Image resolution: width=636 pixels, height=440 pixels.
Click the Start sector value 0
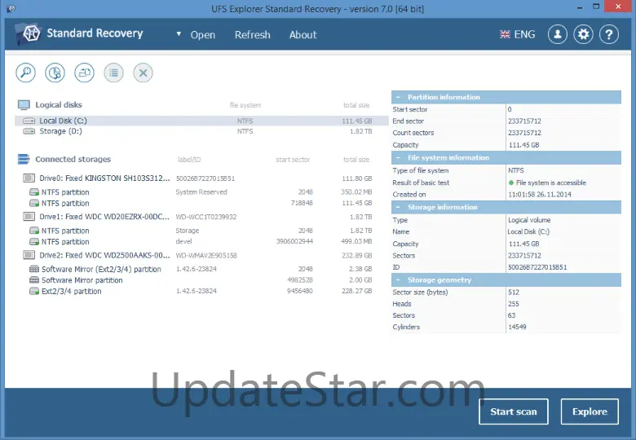click(510, 109)
